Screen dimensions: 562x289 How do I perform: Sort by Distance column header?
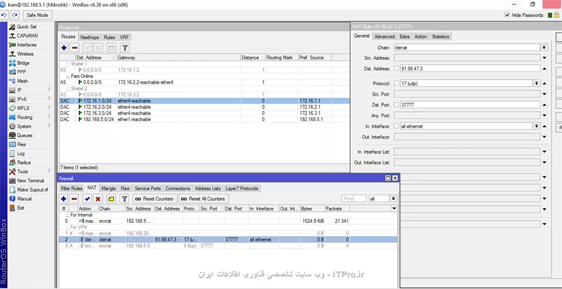tap(252, 57)
